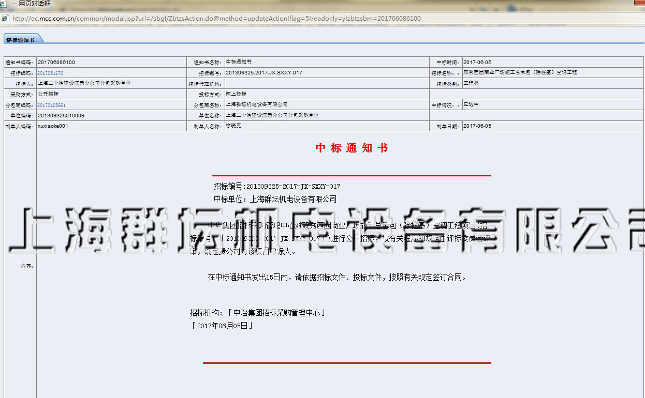Image resolution: width=645 pixels, height=398 pixels.
Task: Click the 采购方式 value 公开招标
Action: (x=48, y=94)
